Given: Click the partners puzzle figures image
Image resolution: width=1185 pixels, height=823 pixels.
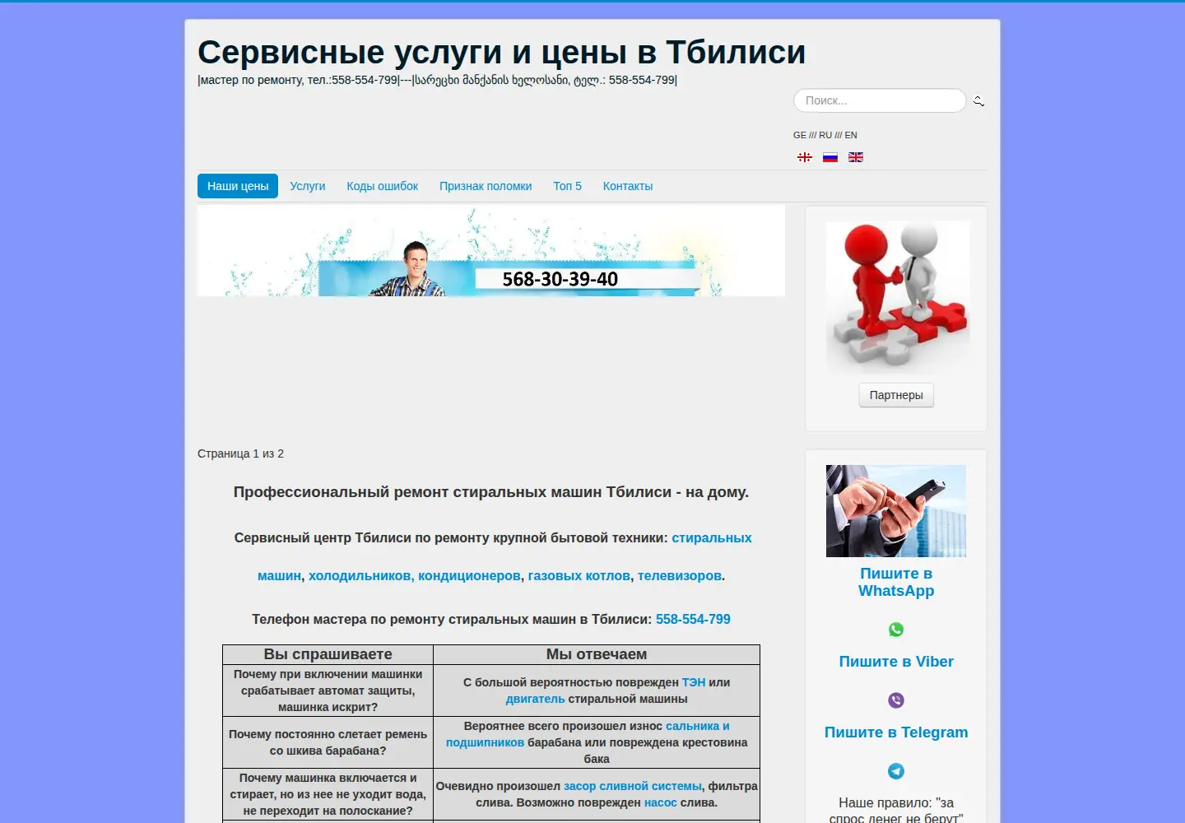Looking at the screenshot, I should (898, 297).
